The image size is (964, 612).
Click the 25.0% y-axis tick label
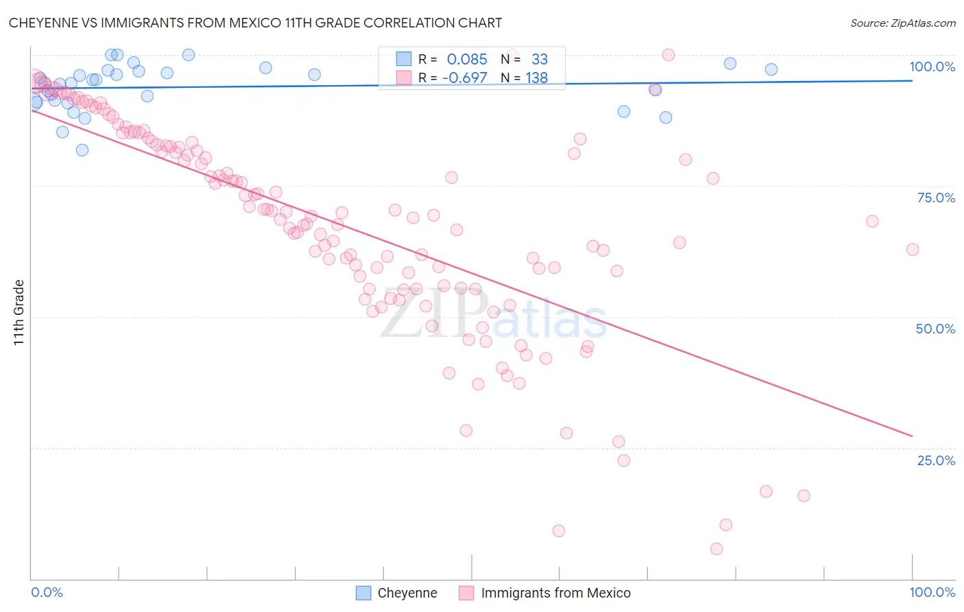point(936,460)
